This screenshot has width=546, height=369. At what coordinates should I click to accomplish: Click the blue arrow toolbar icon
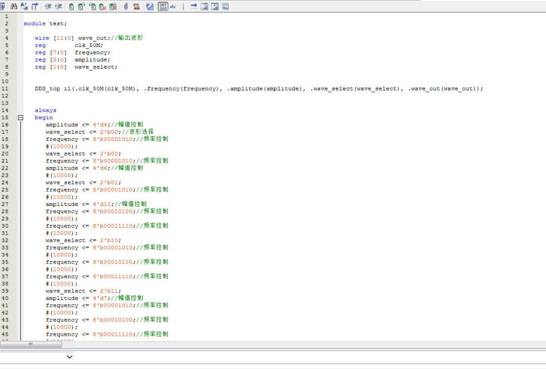click(x=194, y=7)
